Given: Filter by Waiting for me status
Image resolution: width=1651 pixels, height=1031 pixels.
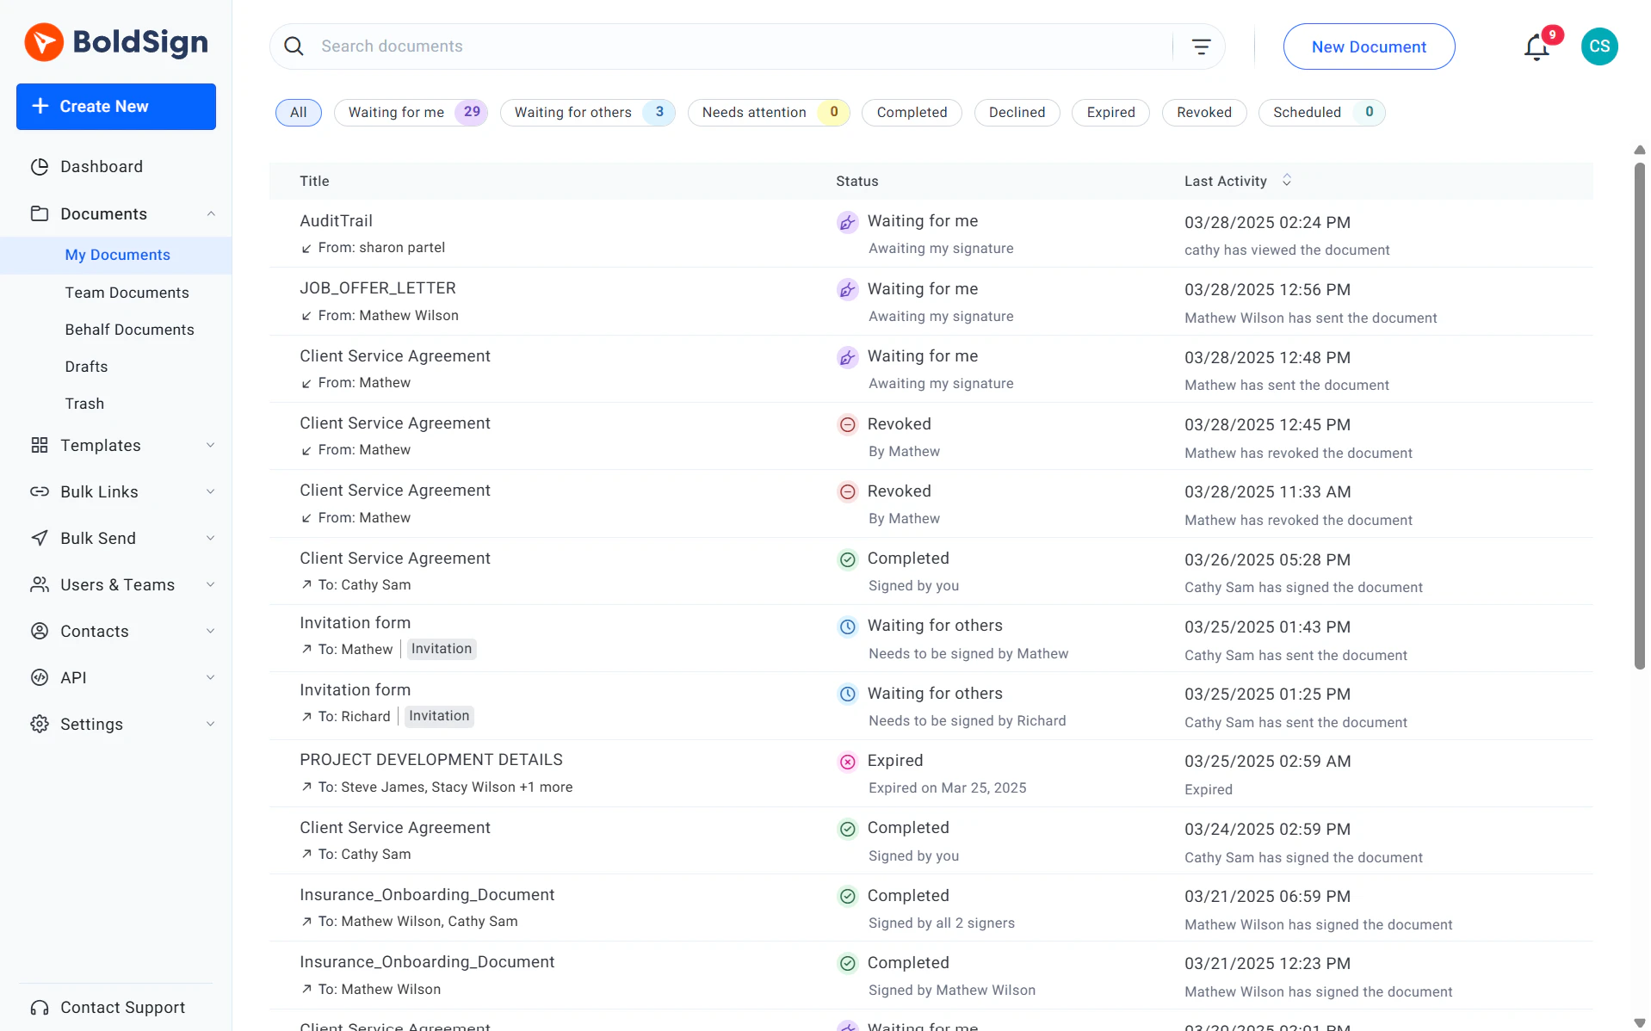Looking at the screenshot, I should [x=411, y=113].
